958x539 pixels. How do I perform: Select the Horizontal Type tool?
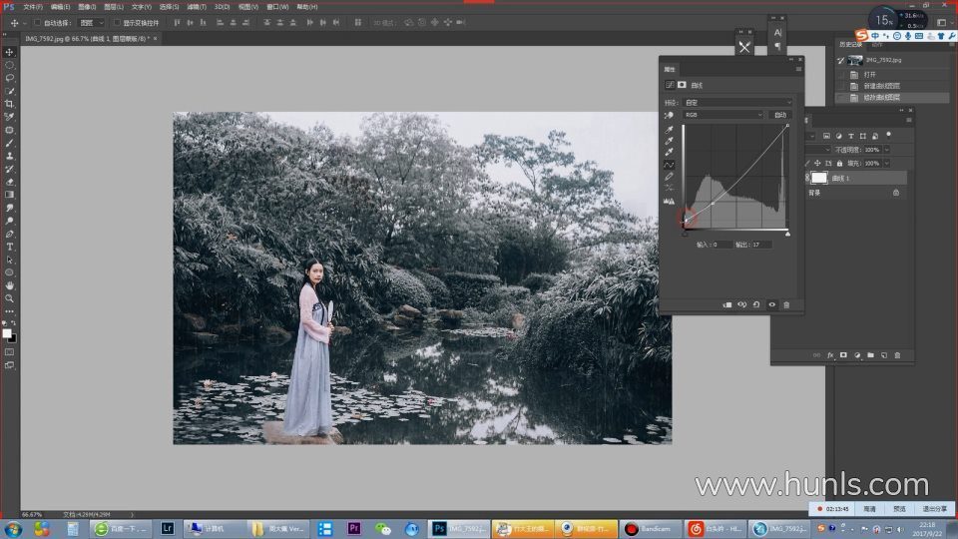(x=9, y=247)
